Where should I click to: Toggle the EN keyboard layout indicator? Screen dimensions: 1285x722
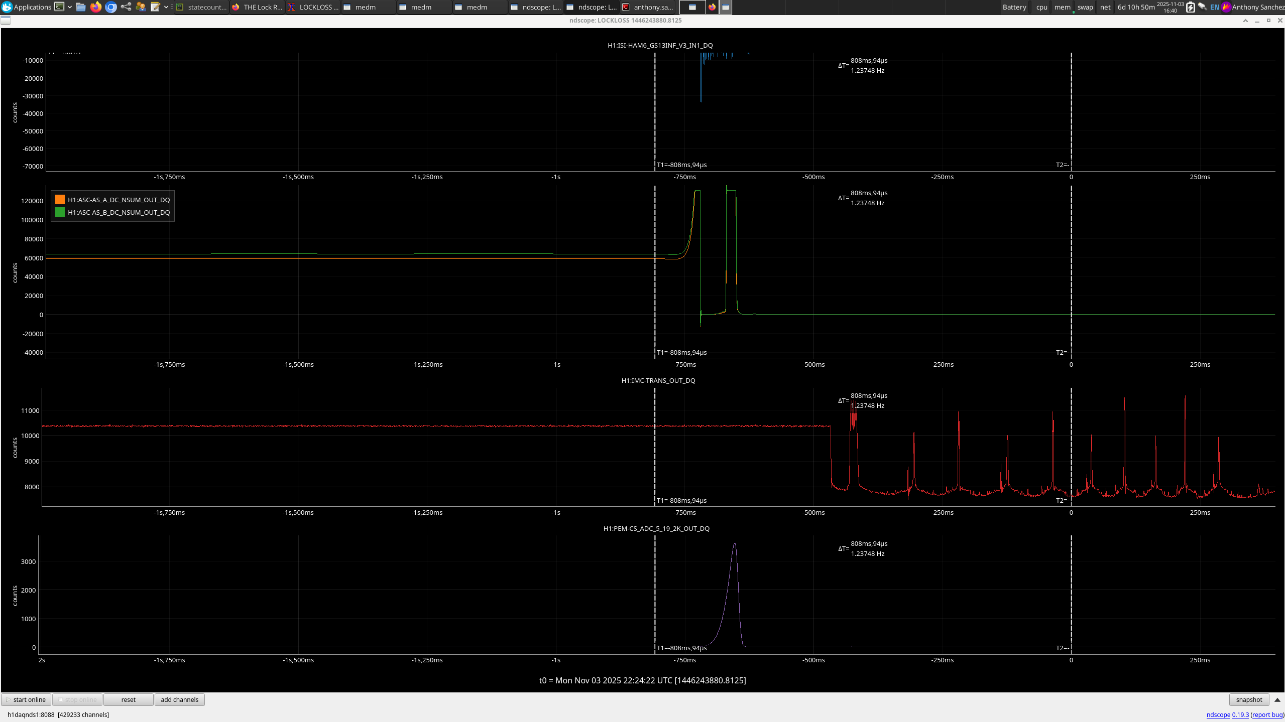1214,7
